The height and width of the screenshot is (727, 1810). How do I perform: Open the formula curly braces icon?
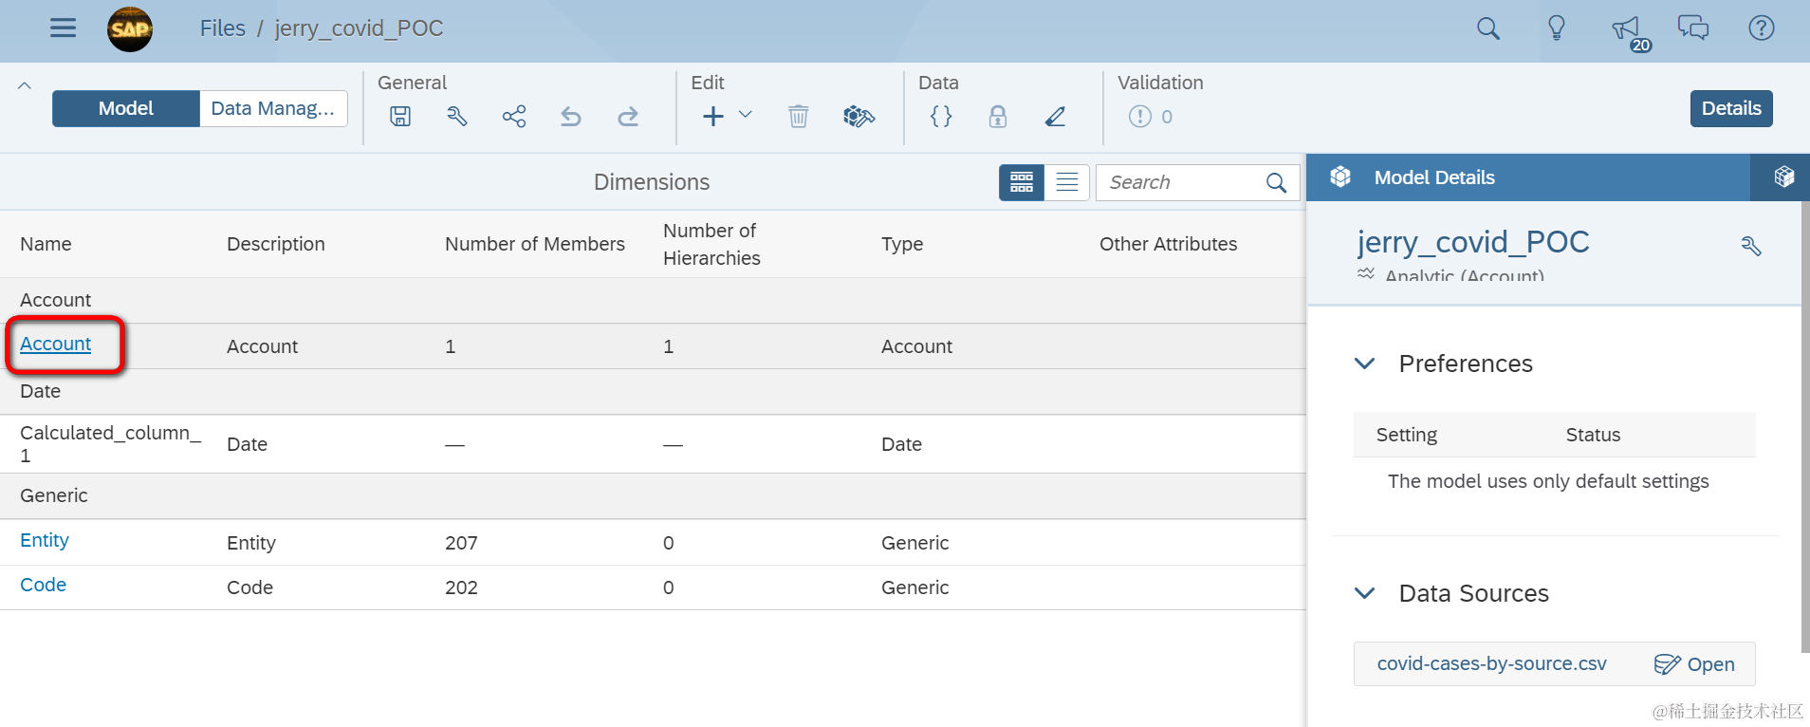click(941, 117)
